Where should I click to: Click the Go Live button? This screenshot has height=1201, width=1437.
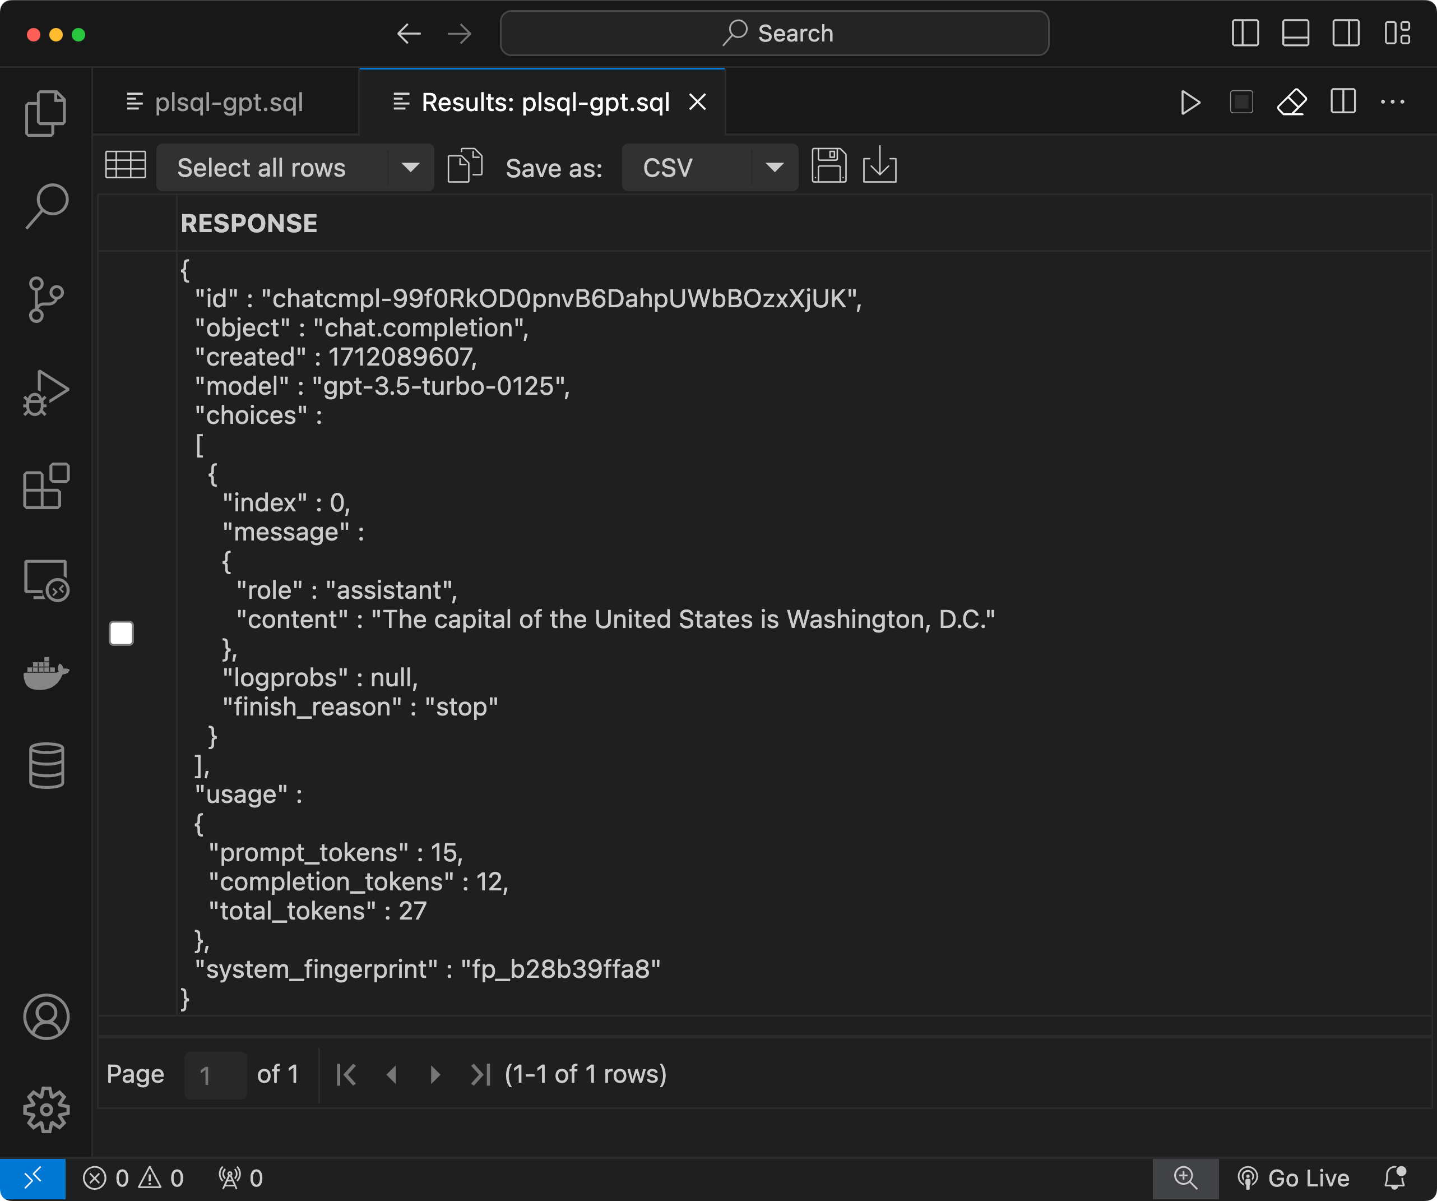coord(1294,1177)
